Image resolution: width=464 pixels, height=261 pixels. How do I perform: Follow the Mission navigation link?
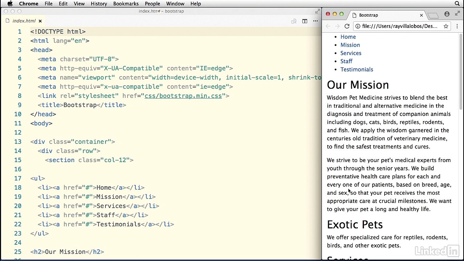point(350,45)
